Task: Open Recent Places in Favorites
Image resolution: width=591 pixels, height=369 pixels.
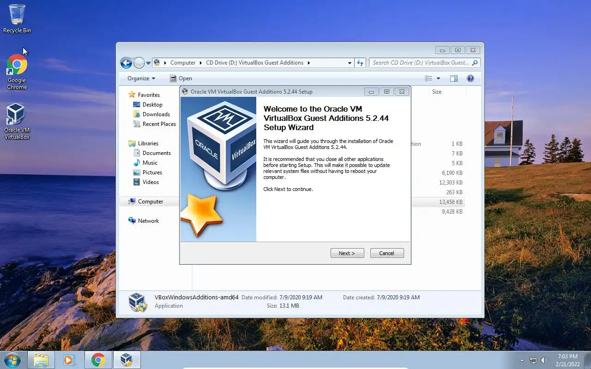Action: (155, 124)
